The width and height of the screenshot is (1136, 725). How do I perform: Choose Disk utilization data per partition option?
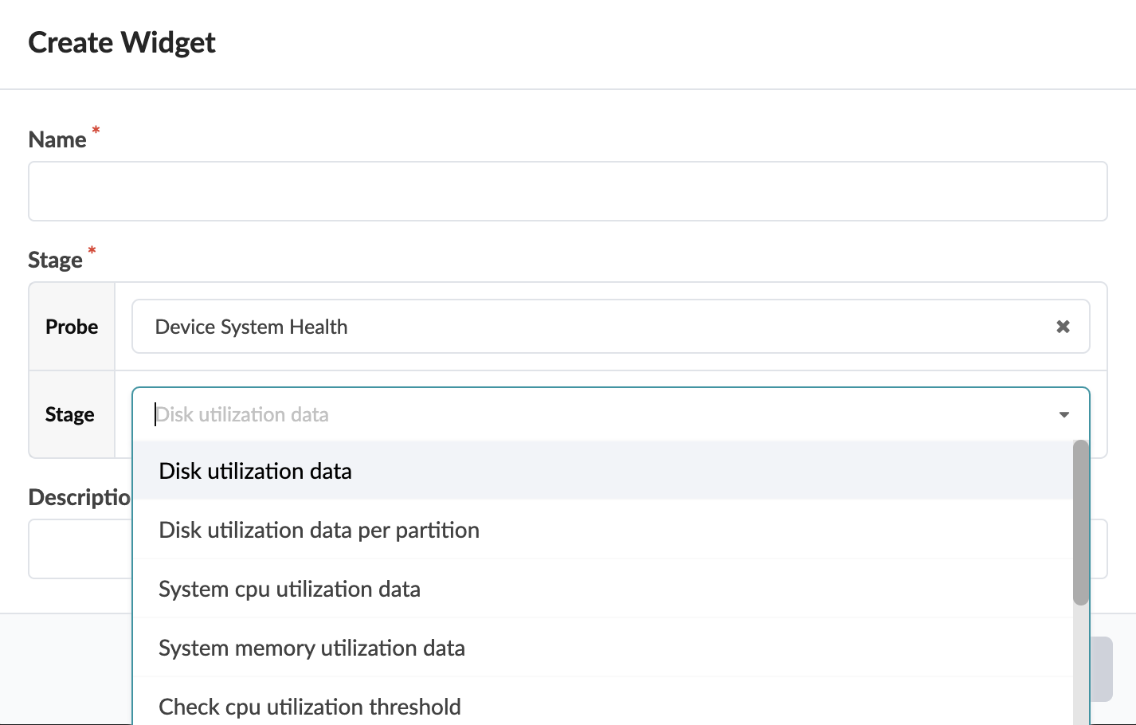[x=319, y=530]
